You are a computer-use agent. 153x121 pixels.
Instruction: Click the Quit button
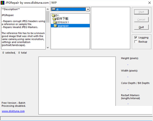click(x=141, y=27)
